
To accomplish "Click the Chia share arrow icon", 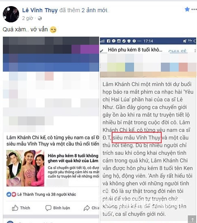I will point(87,208).
